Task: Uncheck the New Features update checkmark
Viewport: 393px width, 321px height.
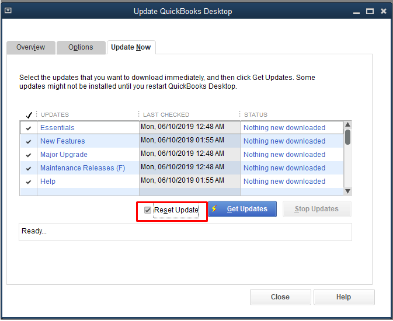Action: [29, 142]
